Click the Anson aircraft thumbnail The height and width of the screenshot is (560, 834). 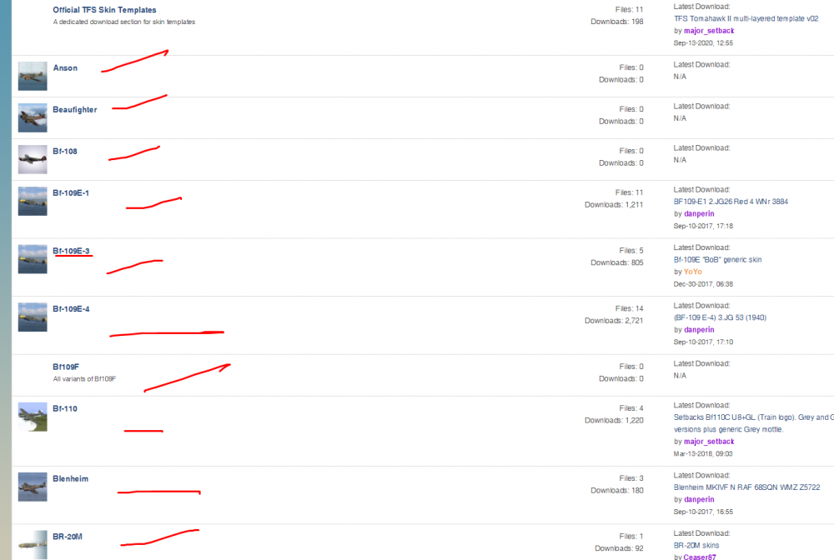[x=32, y=76]
